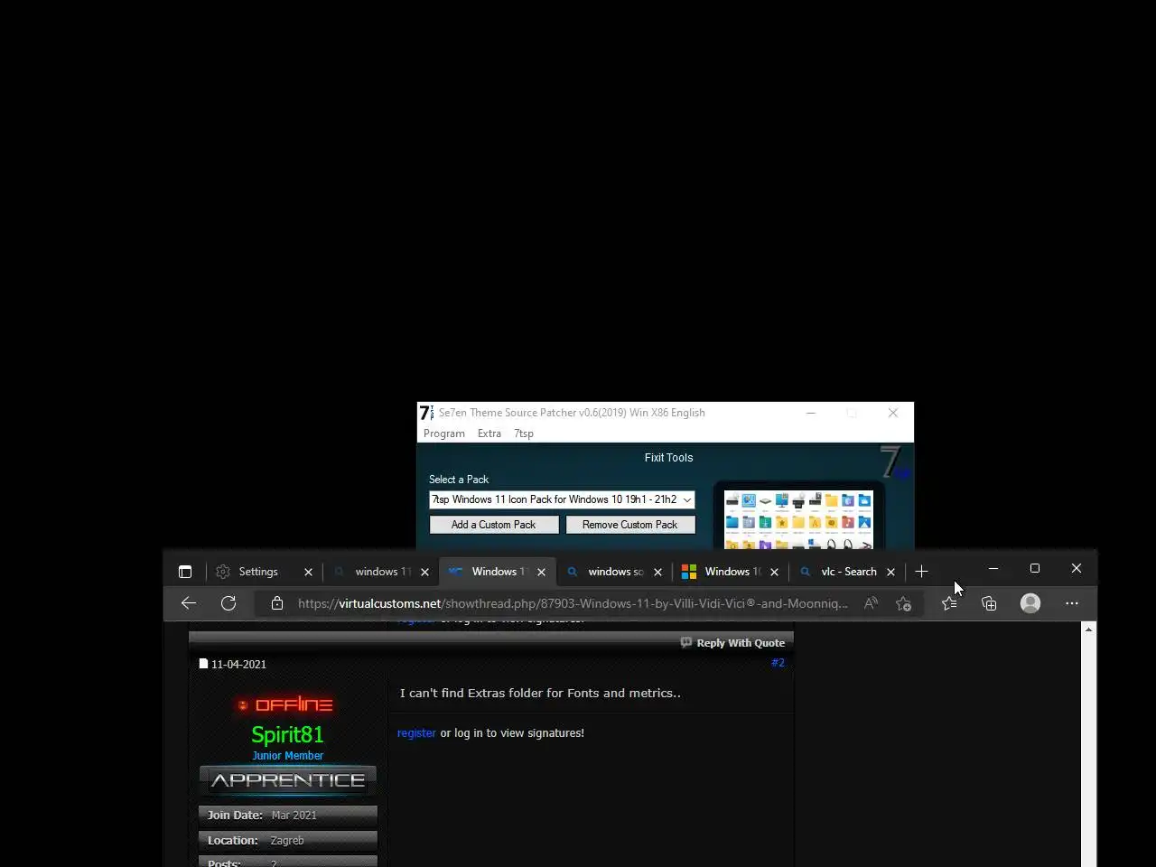Maximize the Edge browser window
This screenshot has width=1156, height=867.
click(x=1035, y=568)
